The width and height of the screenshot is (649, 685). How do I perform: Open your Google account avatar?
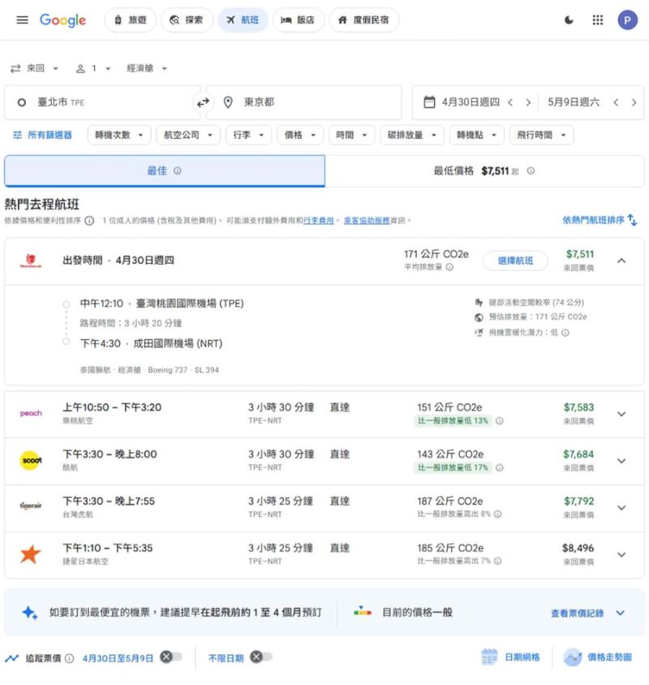pyautogui.click(x=627, y=20)
